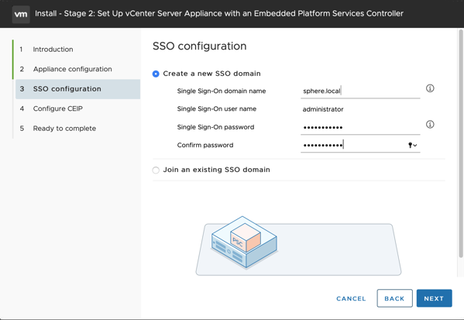Open info icon beside SSO password

(x=430, y=124)
